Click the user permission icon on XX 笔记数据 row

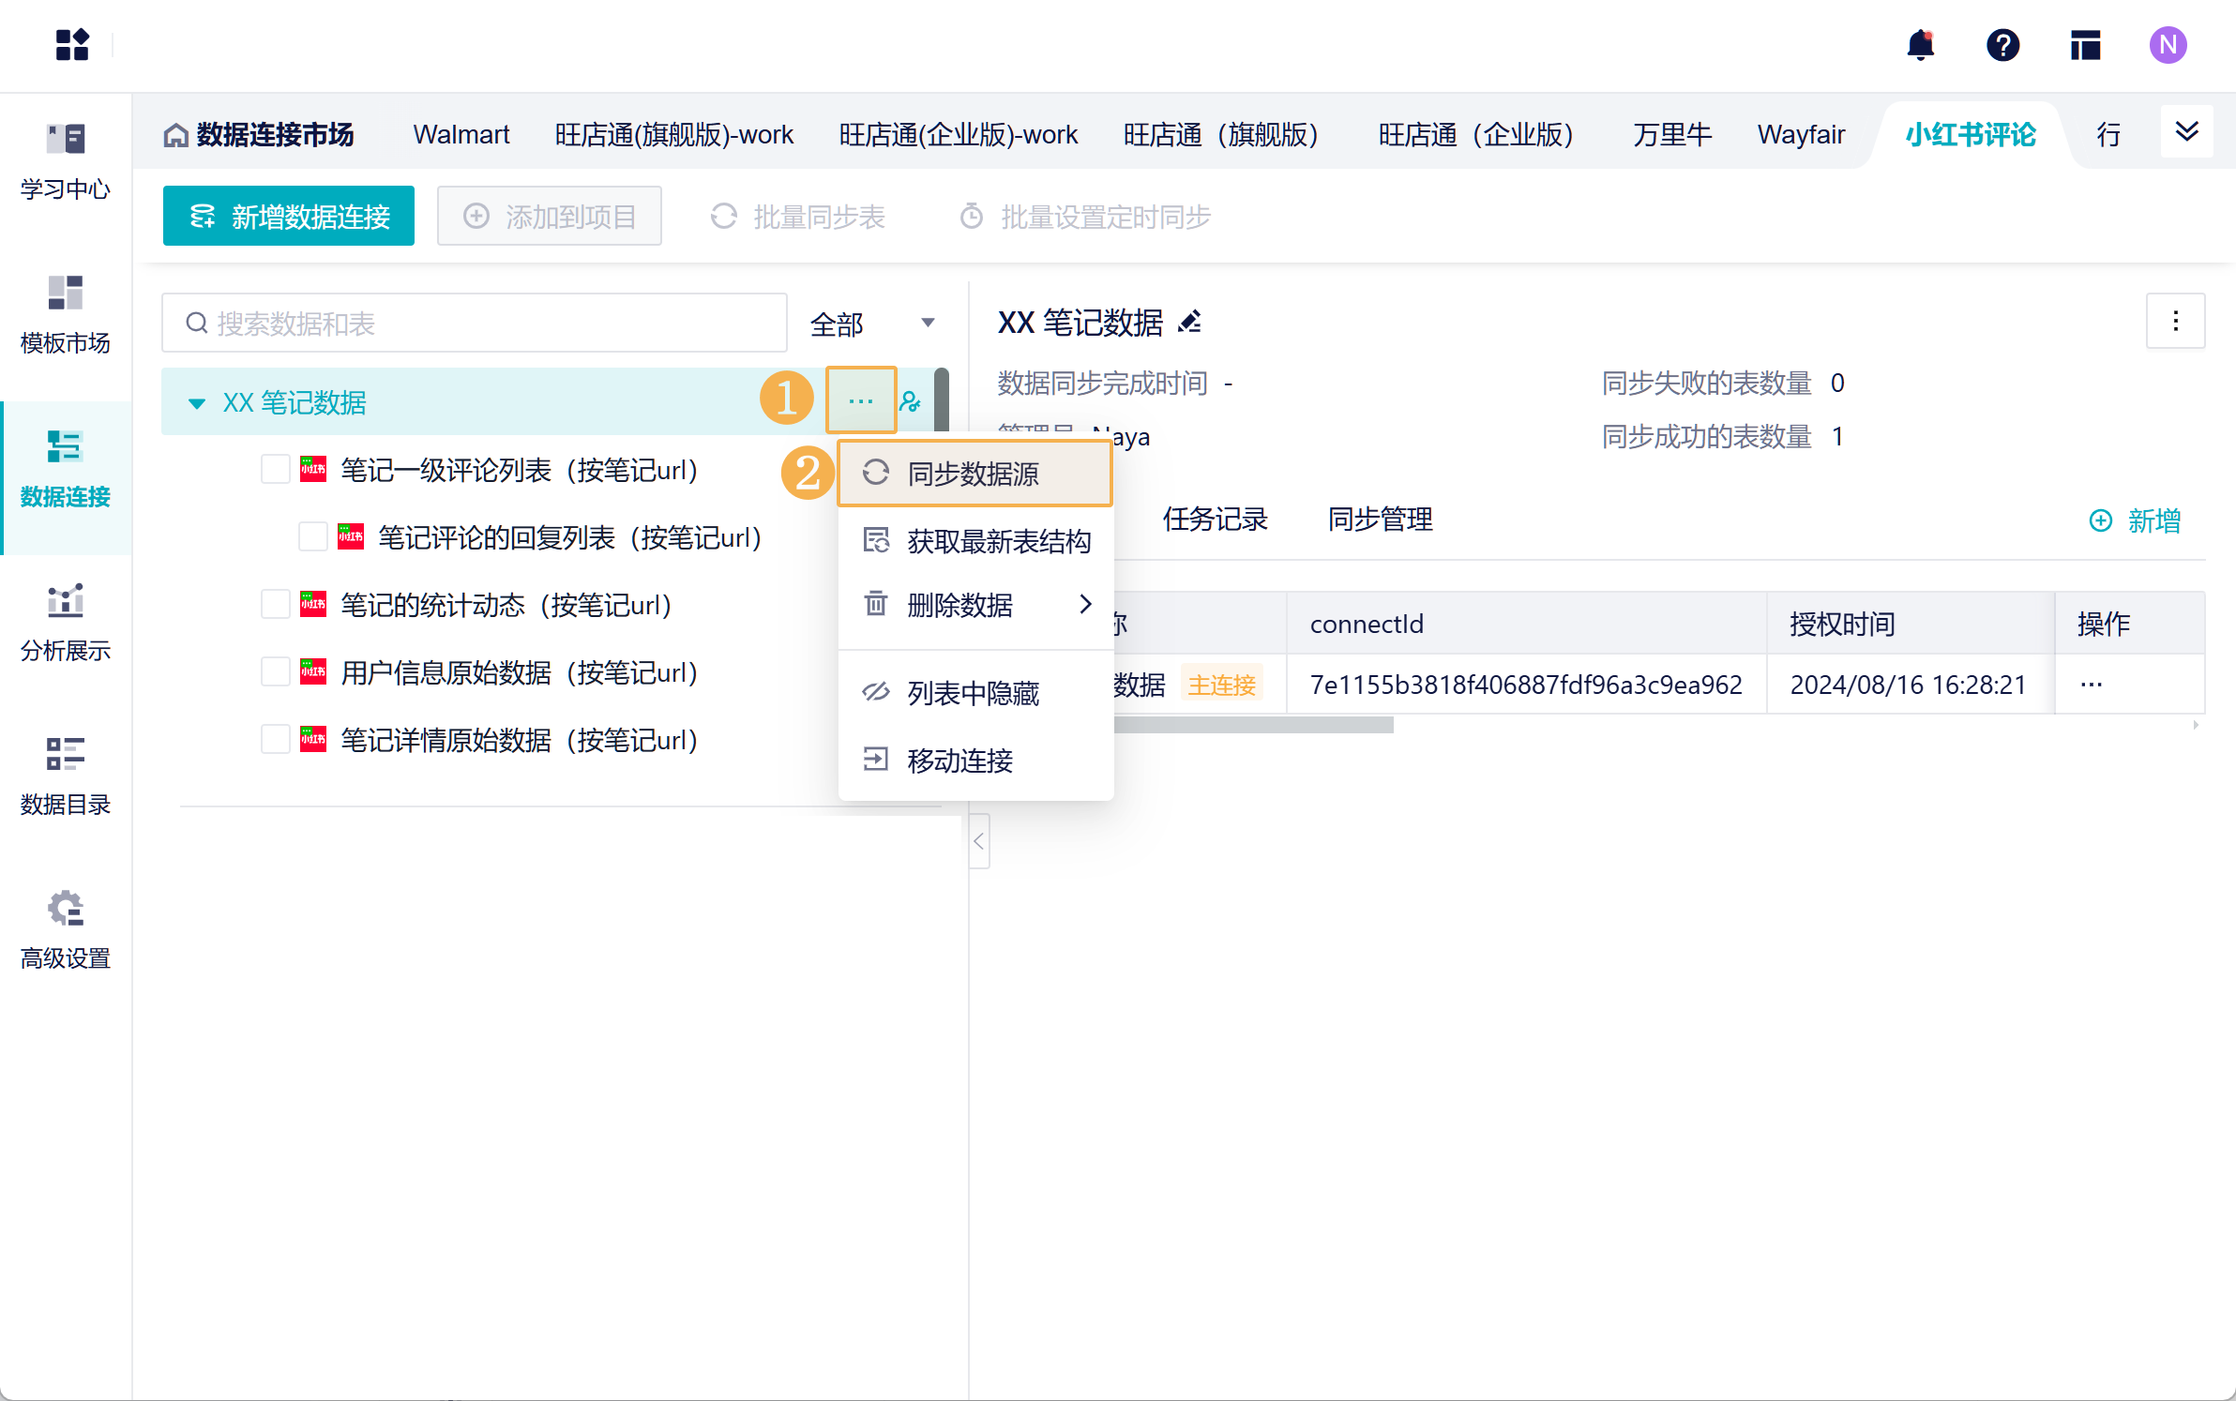(x=910, y=402)
